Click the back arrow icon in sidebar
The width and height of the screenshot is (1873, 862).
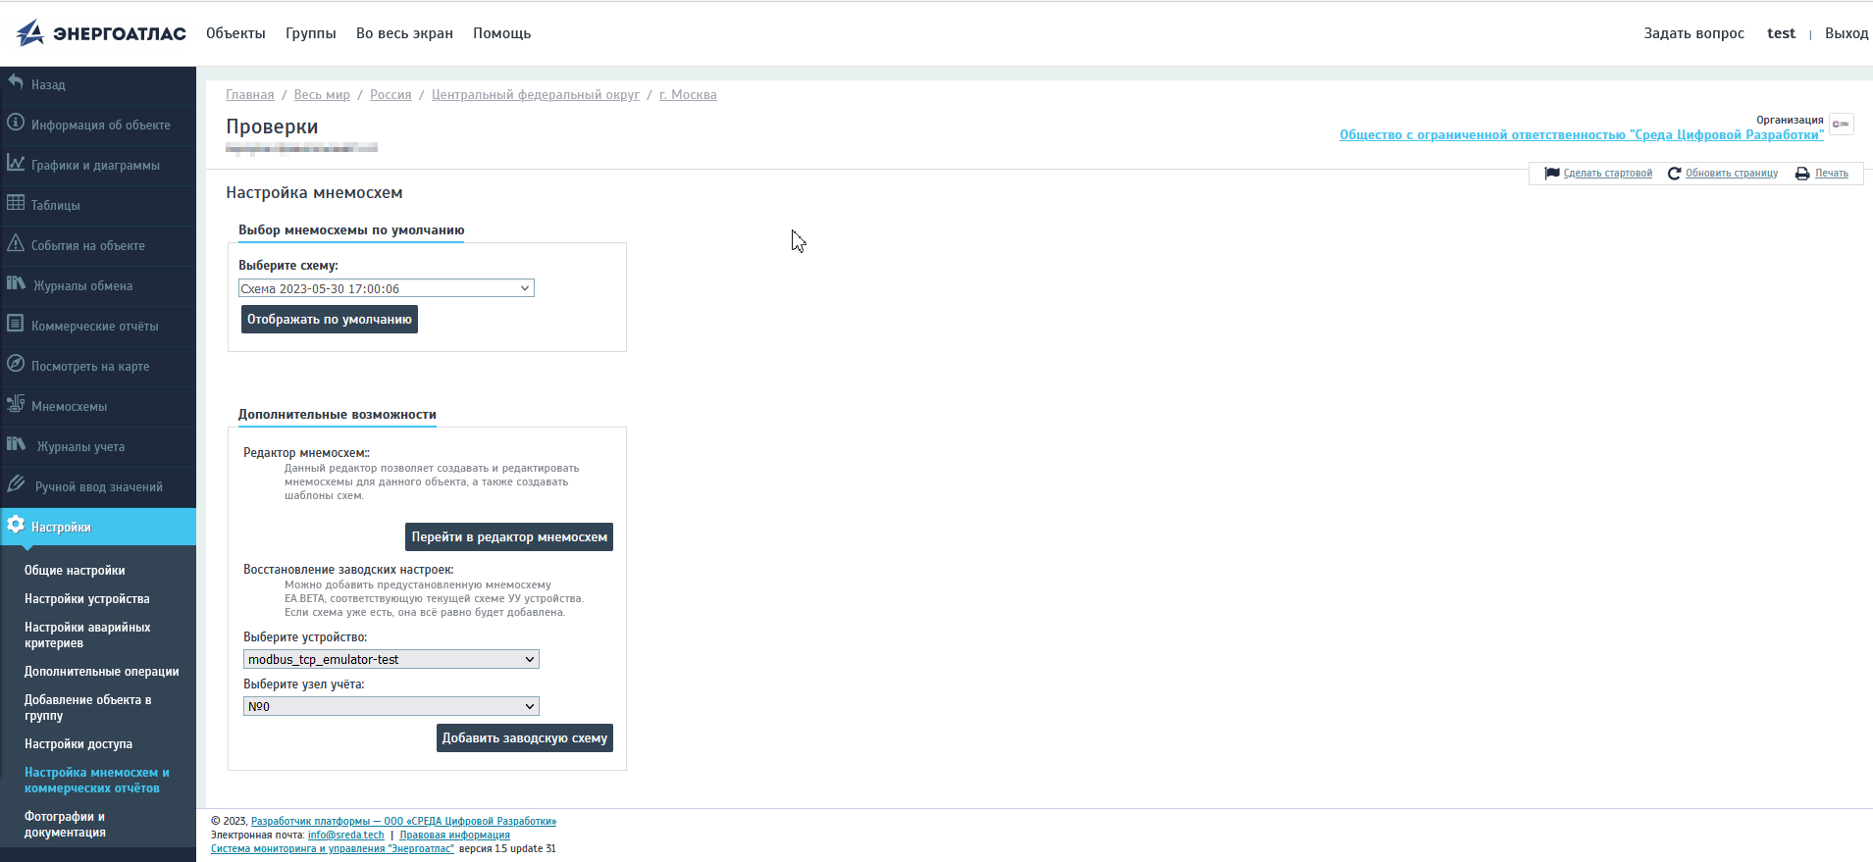pyautogui.click(x=16, y=83)
